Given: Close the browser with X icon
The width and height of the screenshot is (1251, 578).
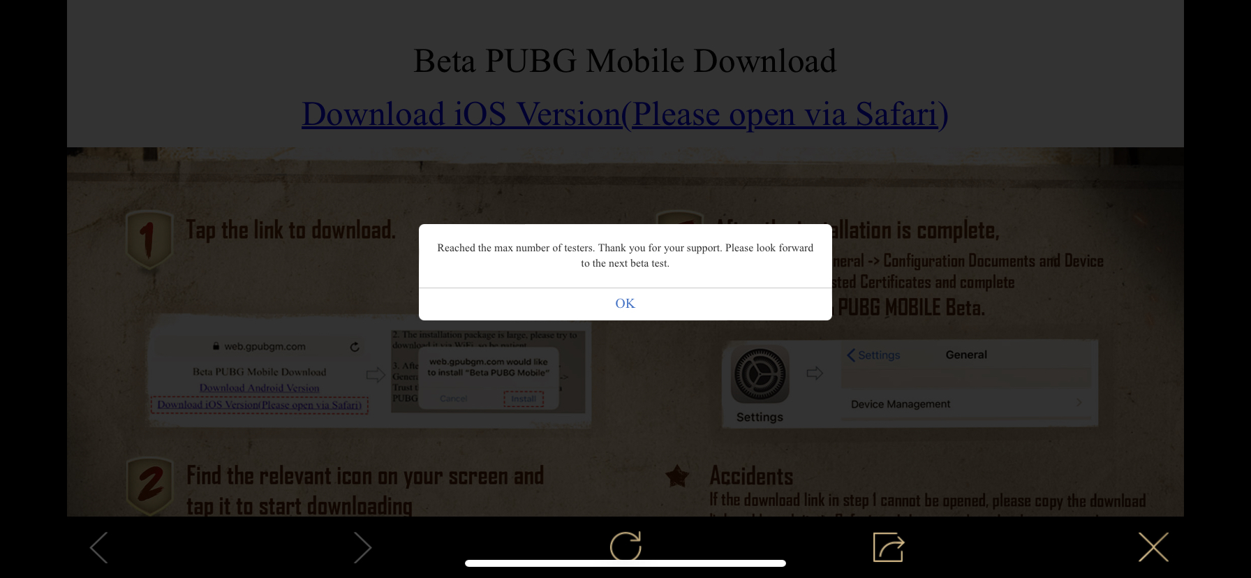Looking at the screenshot, I should tap(1153, 547).
